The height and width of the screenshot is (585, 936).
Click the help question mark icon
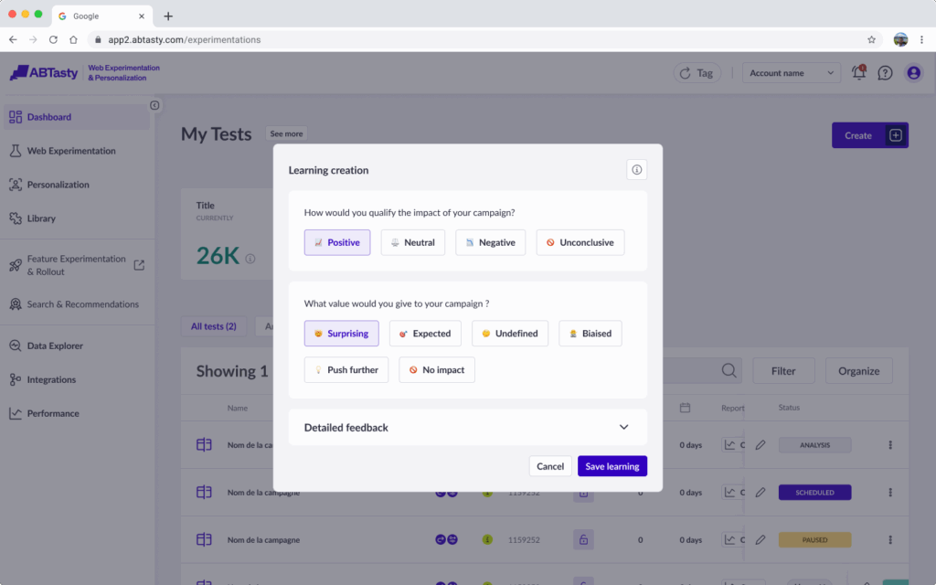(x=885, y=73)
